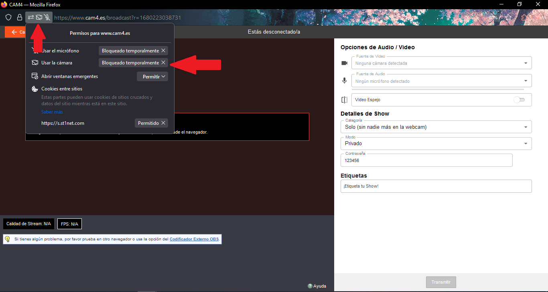Click the Firefox tracking protection shield icon
Screen dimensions: 548x292
click(8, 17)
